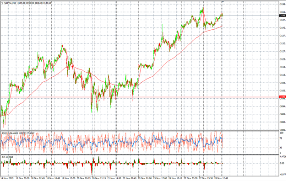Click the RSI indicator label in the subwindow
The image size is (288, 181).
[18, 133]
